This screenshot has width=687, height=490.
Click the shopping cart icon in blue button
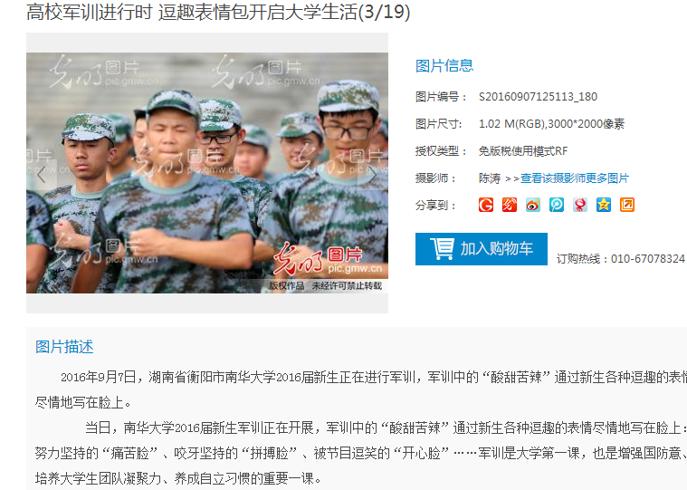pyautogui.click(x=442, y=248)
